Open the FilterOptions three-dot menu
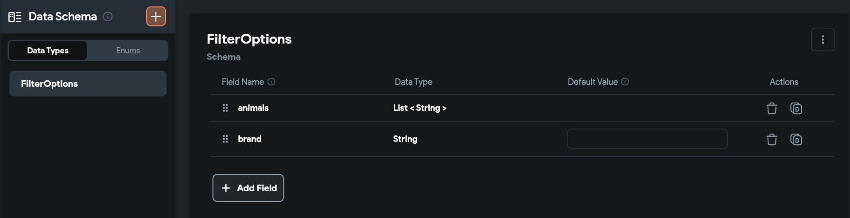This screenshot has width=850, height=218. [823, 39]
